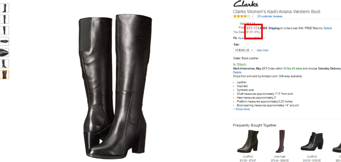This screenshot has height=162, width=341.
Task: Expand the Show more product details
Action: [x=242, y=109]
